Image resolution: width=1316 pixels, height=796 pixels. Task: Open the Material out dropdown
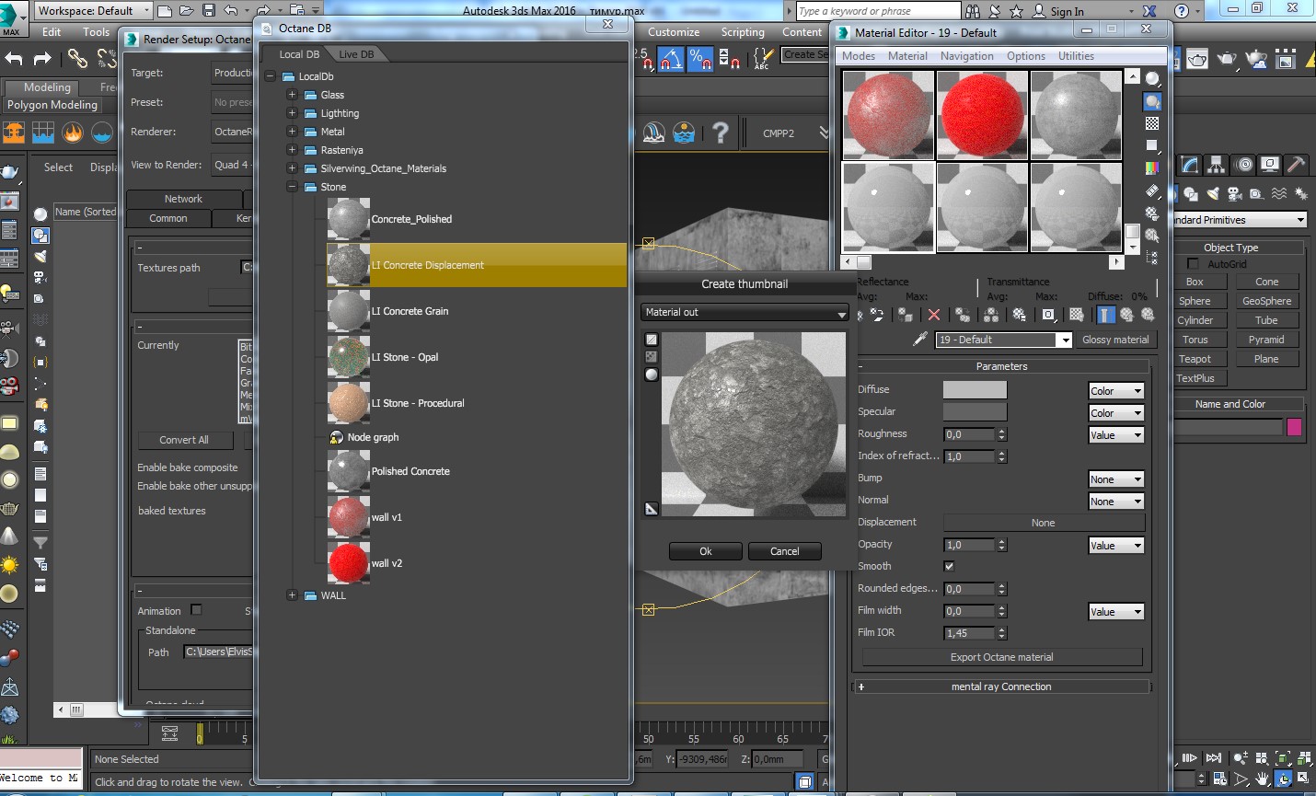[x=745, y=313]
